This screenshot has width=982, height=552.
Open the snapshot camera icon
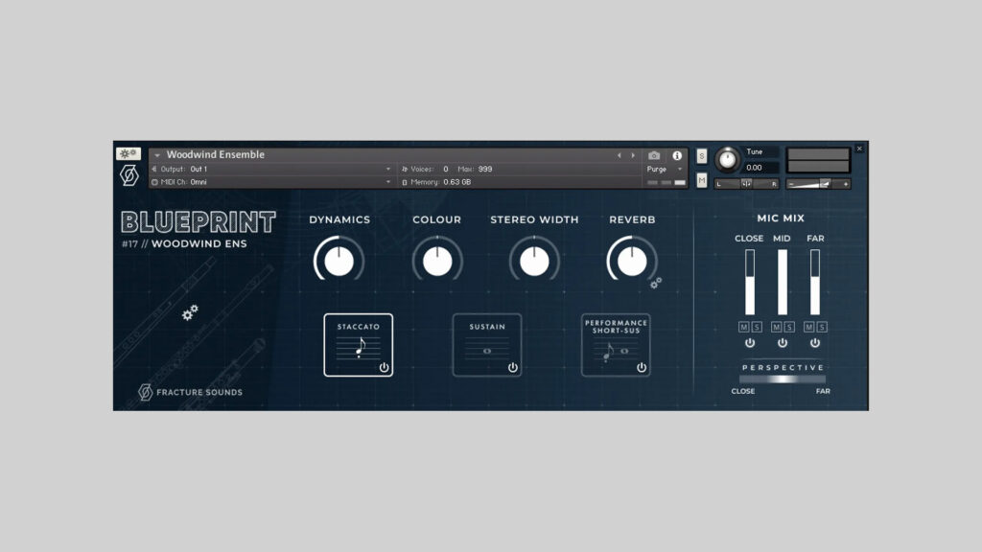click(x=654, y=155)
